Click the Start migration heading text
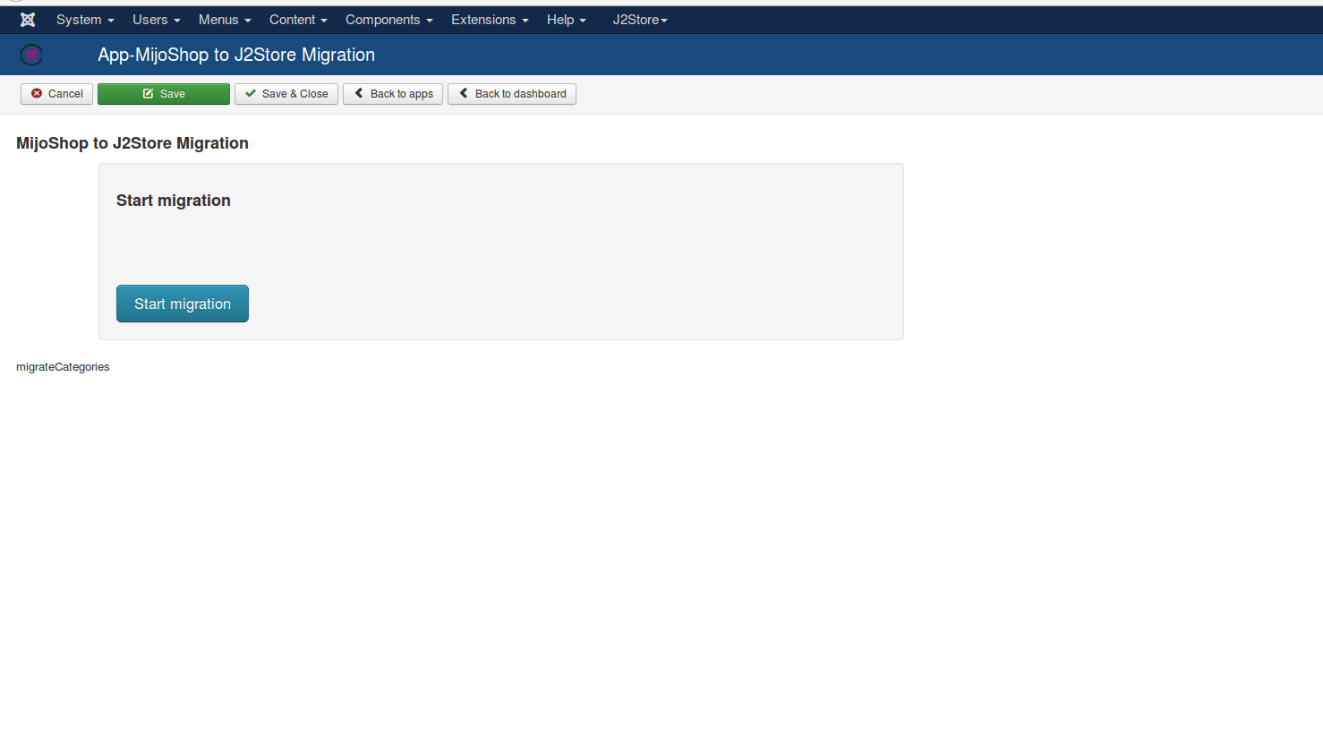The width and height of the screenshot is (1323, 745). pyautogui.click(x=174, y=201)
